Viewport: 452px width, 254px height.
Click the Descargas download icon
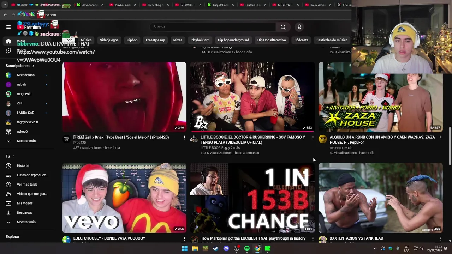pyautogui.click(x=8, y=213)
